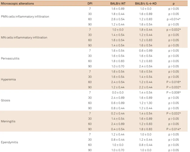Select the 'Microscopic alterations' column header
Viewport: 190px width, 152px height.
[x=17, y=4]
